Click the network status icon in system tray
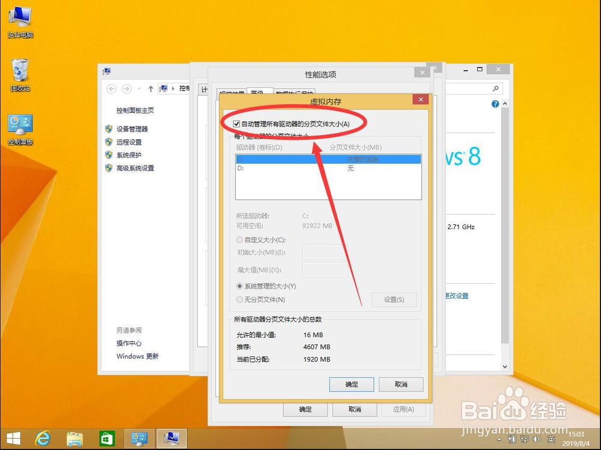The height and width of the screenshot is (450, 601). point(525,439)
